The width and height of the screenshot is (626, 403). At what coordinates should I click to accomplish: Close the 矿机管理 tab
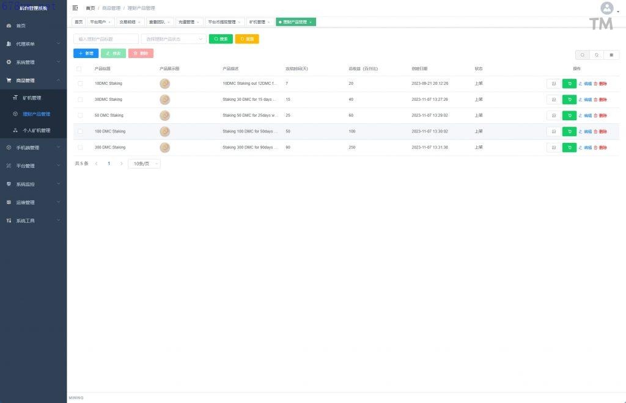coord(268,22)
